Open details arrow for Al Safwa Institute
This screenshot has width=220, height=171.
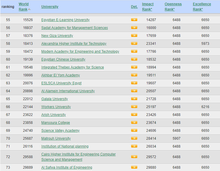tap(134, 167)
